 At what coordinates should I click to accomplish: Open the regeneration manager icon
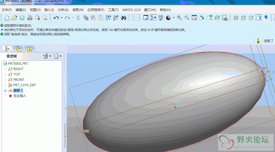(116, 18)
